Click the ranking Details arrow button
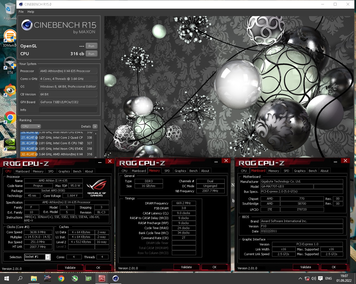Viewport: 356px width, 284px height. 95,126
